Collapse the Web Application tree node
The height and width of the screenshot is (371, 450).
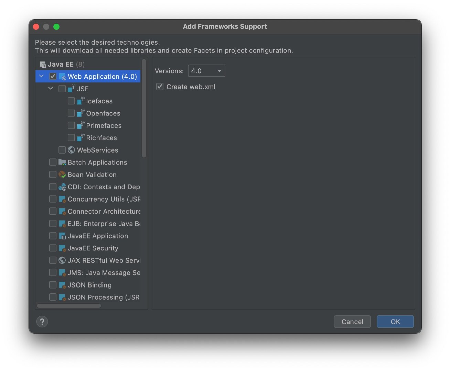click(x=42, y=76)
